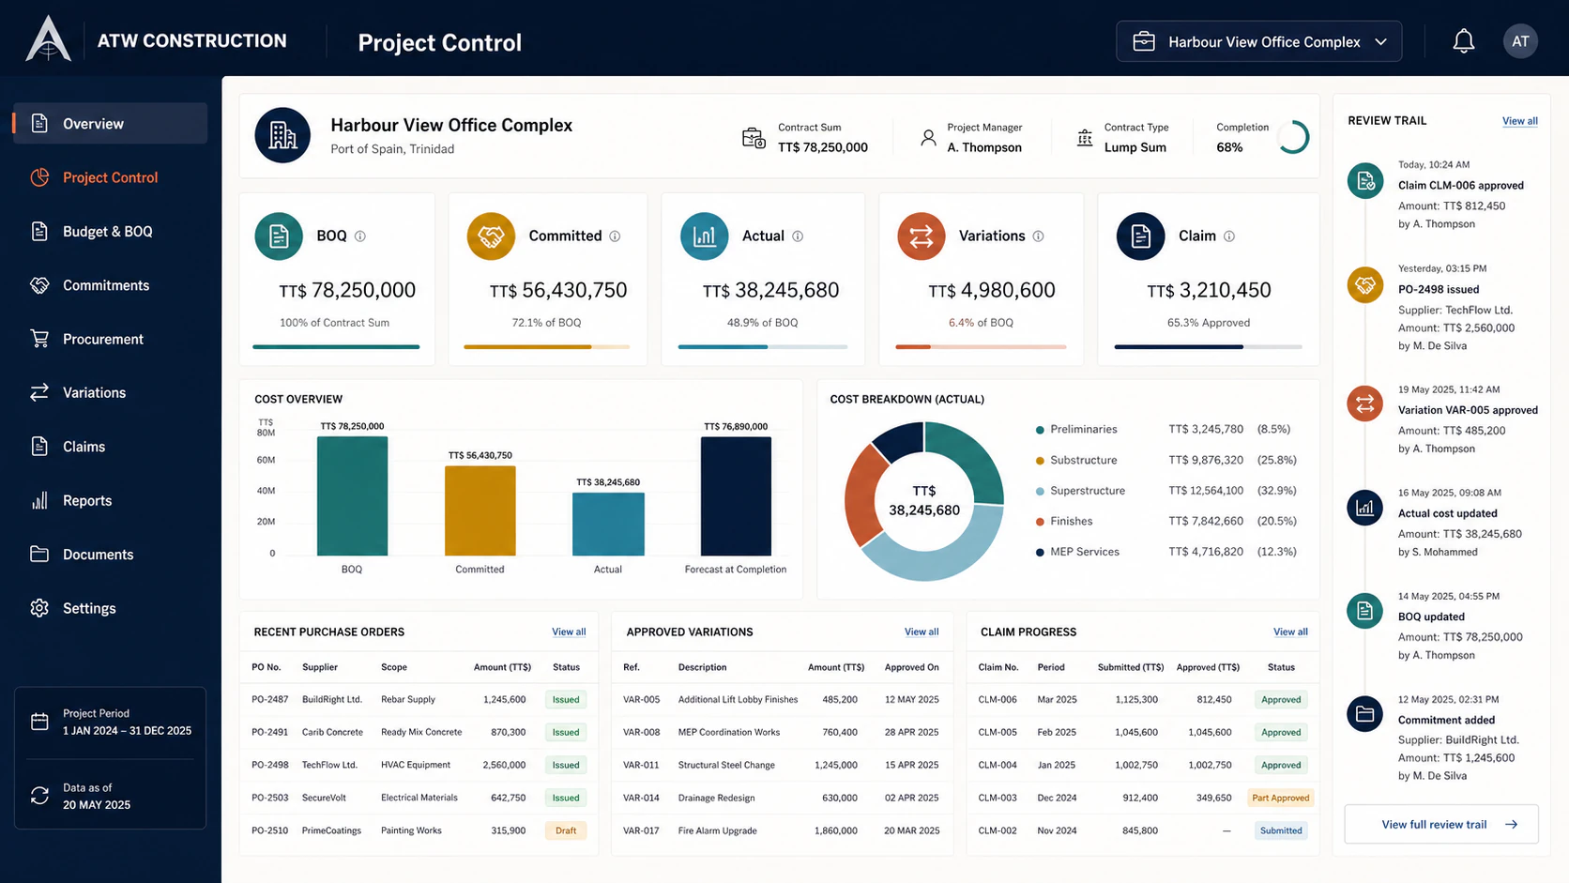Click the Forecast at Completion bar in chart
1569x883 pixels.
[736, 496]
